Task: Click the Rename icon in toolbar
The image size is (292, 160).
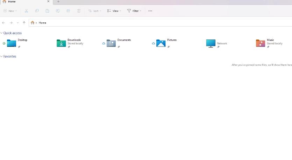Action: click(58, 11)
